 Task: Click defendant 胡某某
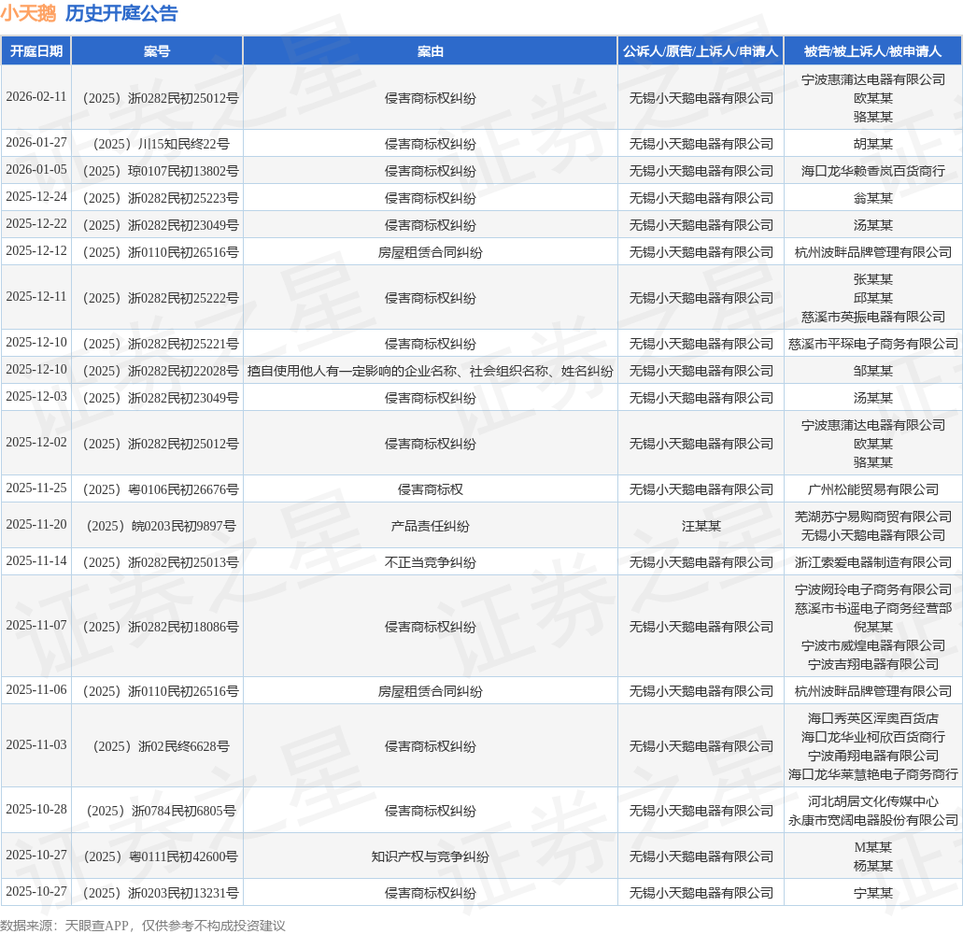point(872,144)
